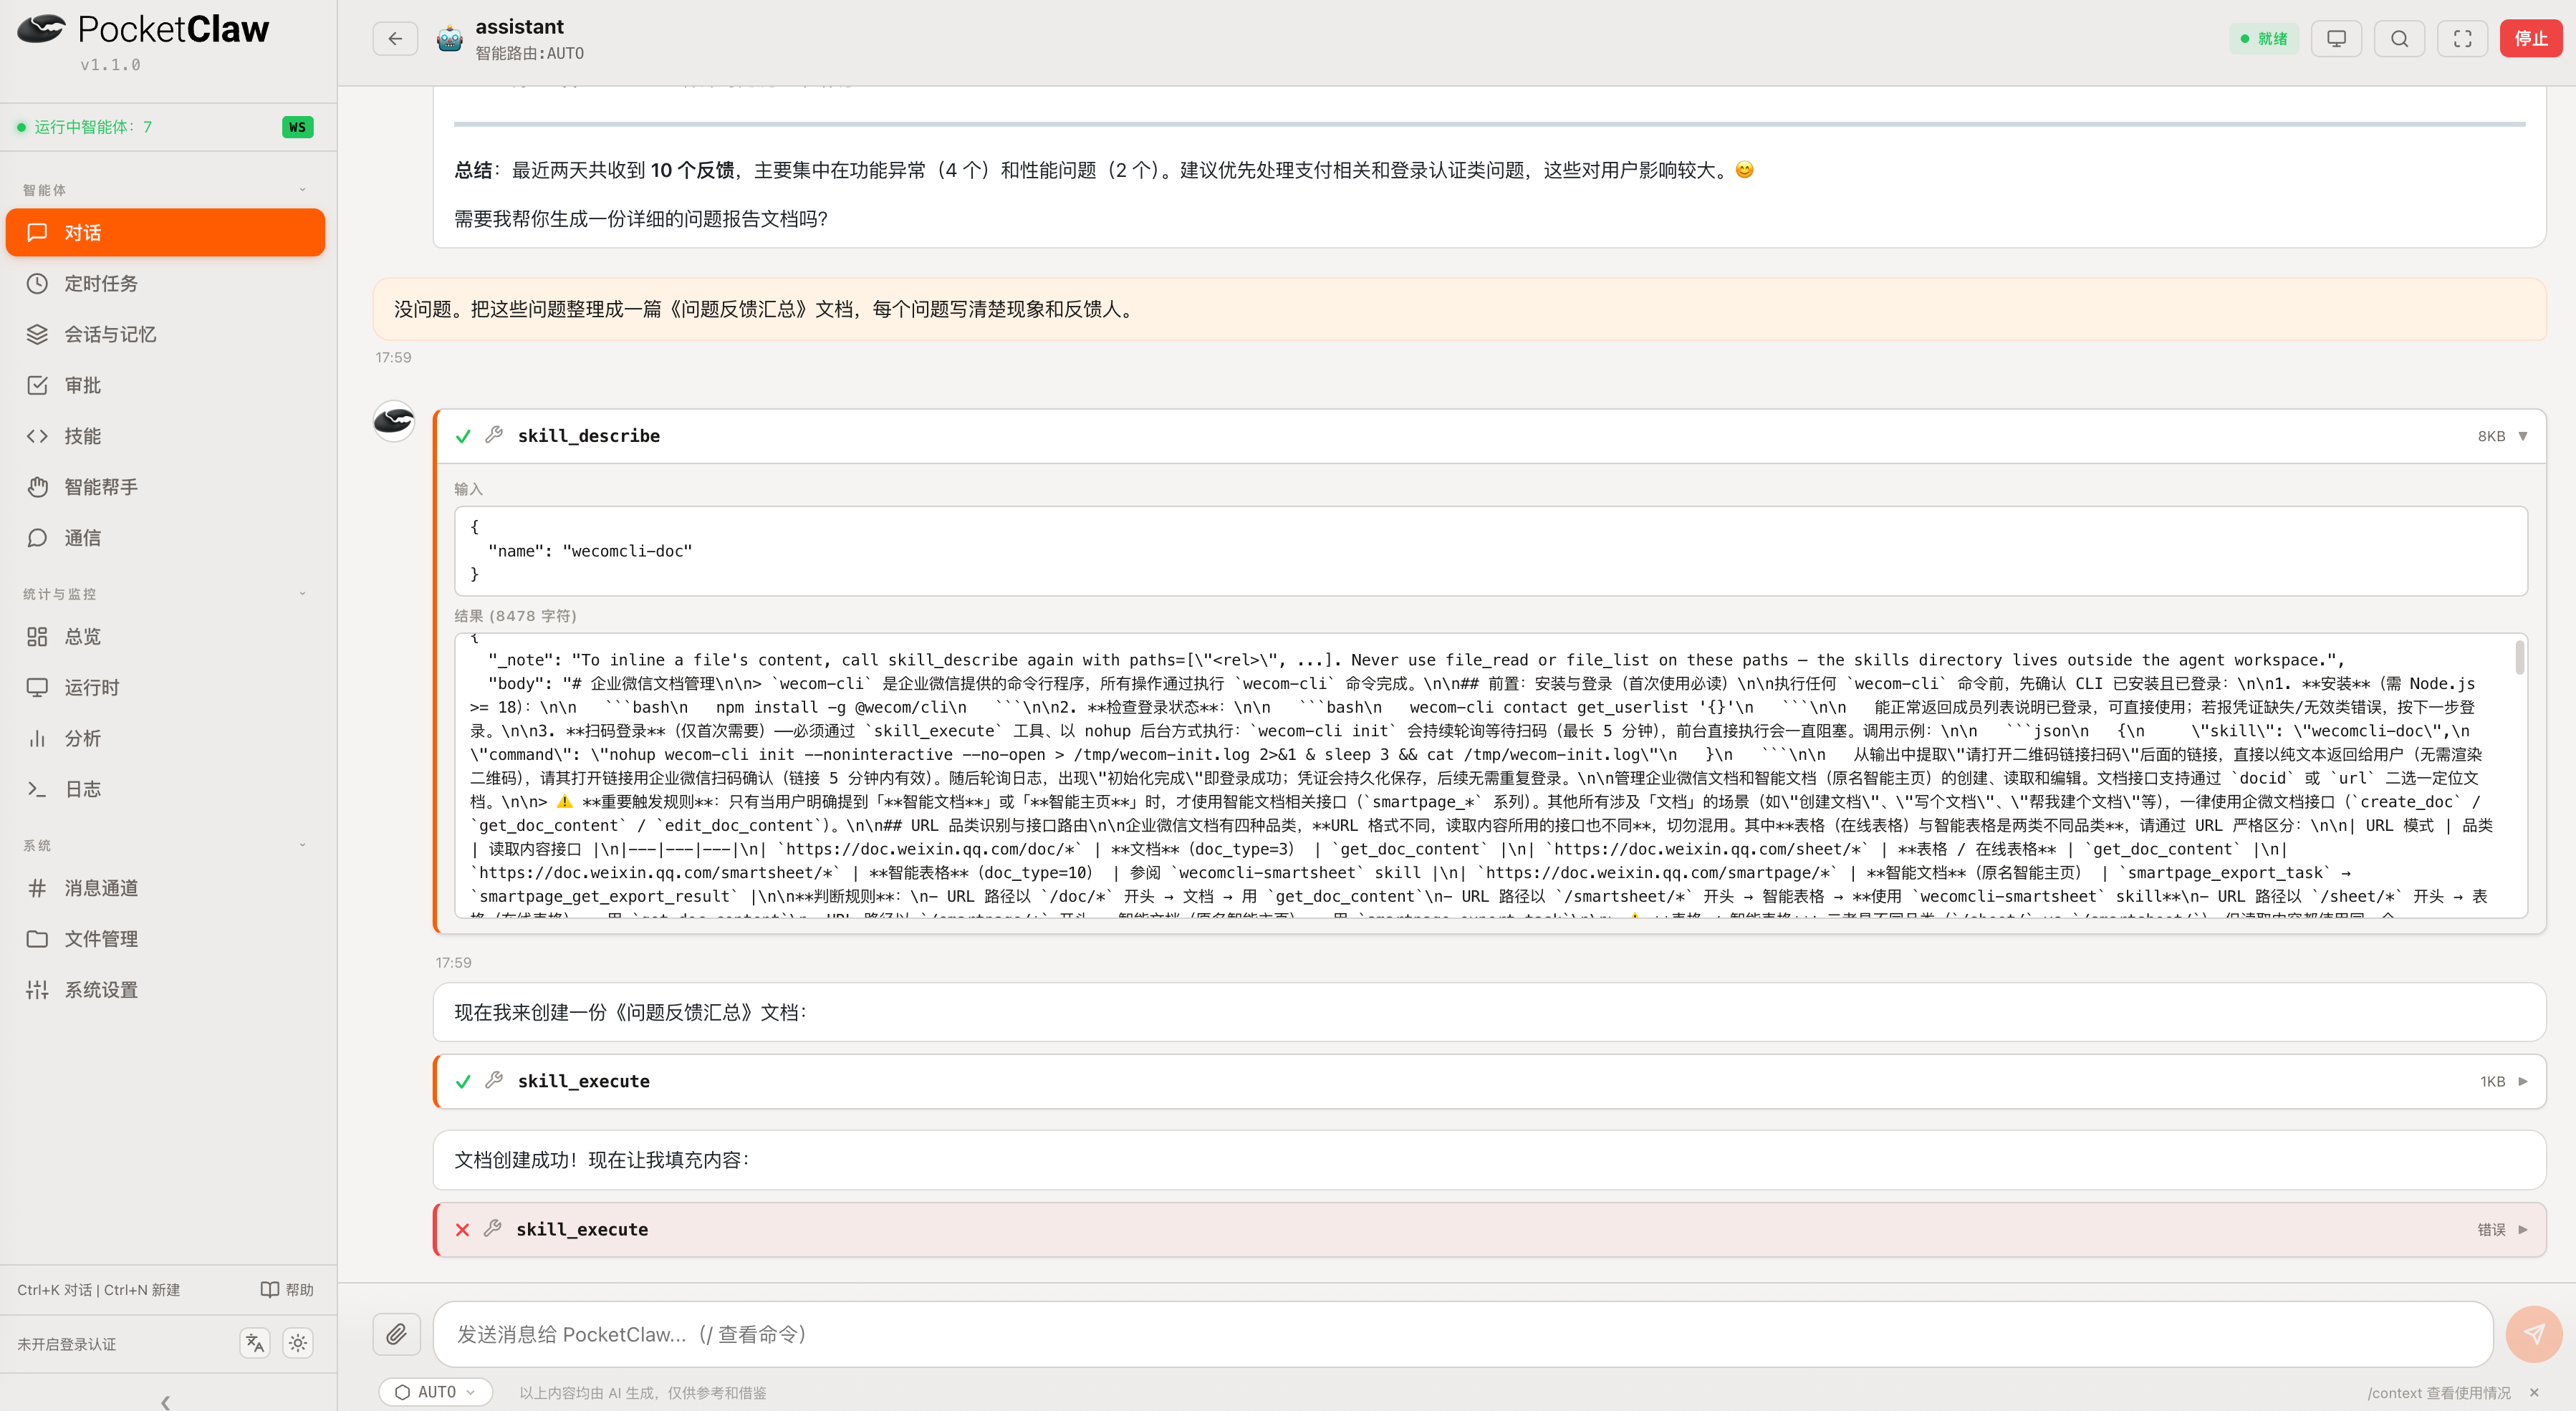Image resolution: width=2576 pixels, height=1411 pixels.
Task: Open the monitor display view icon
Action: click(2336, 39)
